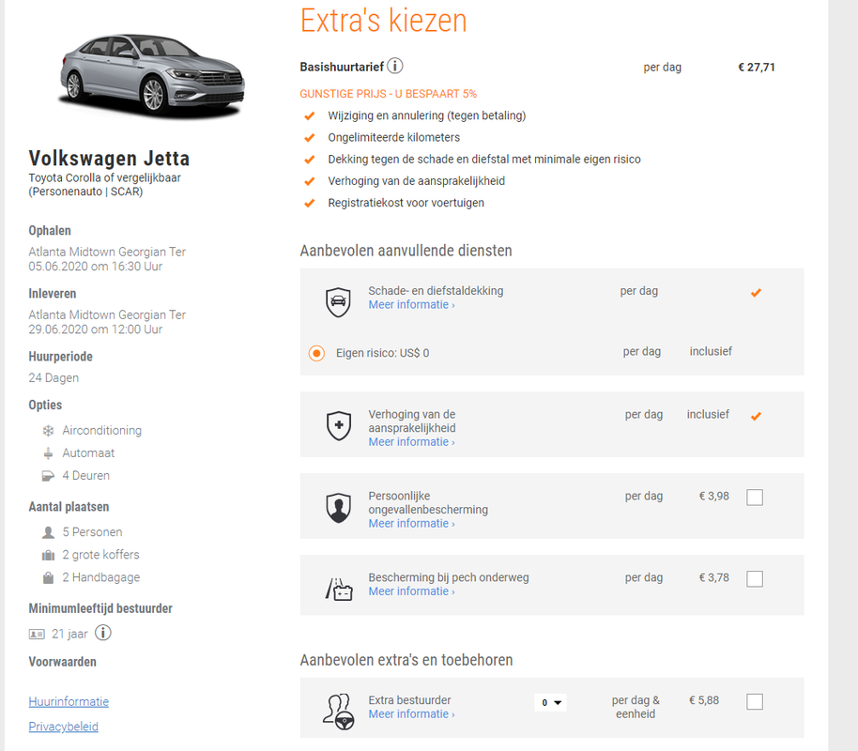This screenshot has height=751, width=858.
Task: Click the '24 Dagen' rental period text
Action: 54,377
